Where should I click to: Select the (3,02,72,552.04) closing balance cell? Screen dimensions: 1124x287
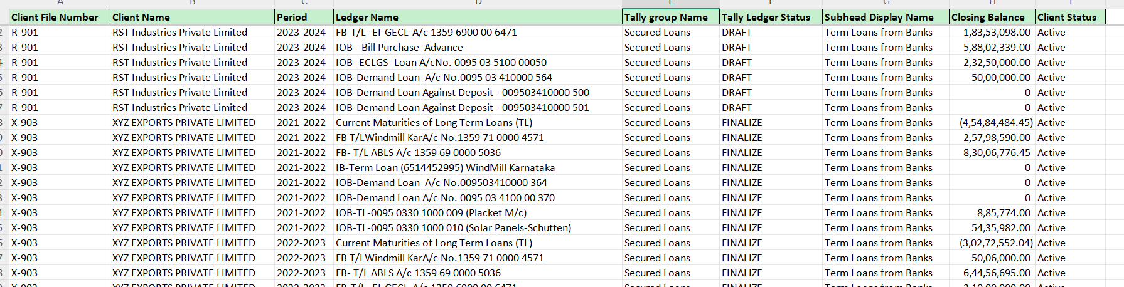coord(995,243)
